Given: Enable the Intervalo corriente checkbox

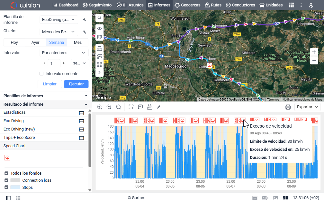Looking at the screenshot, I should [41, 74].
